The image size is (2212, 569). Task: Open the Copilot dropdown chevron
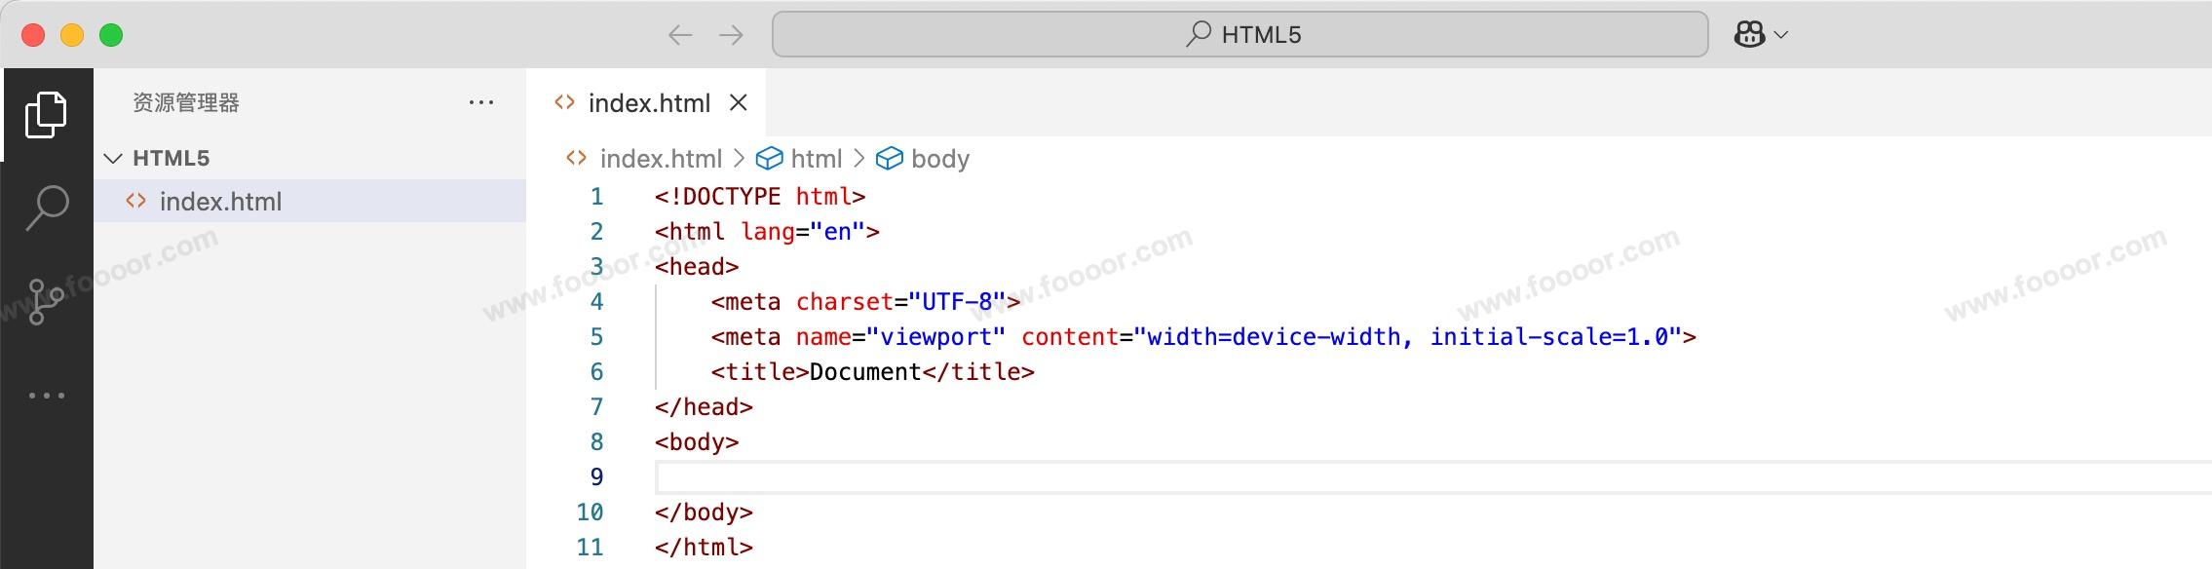coord(1781,35)
